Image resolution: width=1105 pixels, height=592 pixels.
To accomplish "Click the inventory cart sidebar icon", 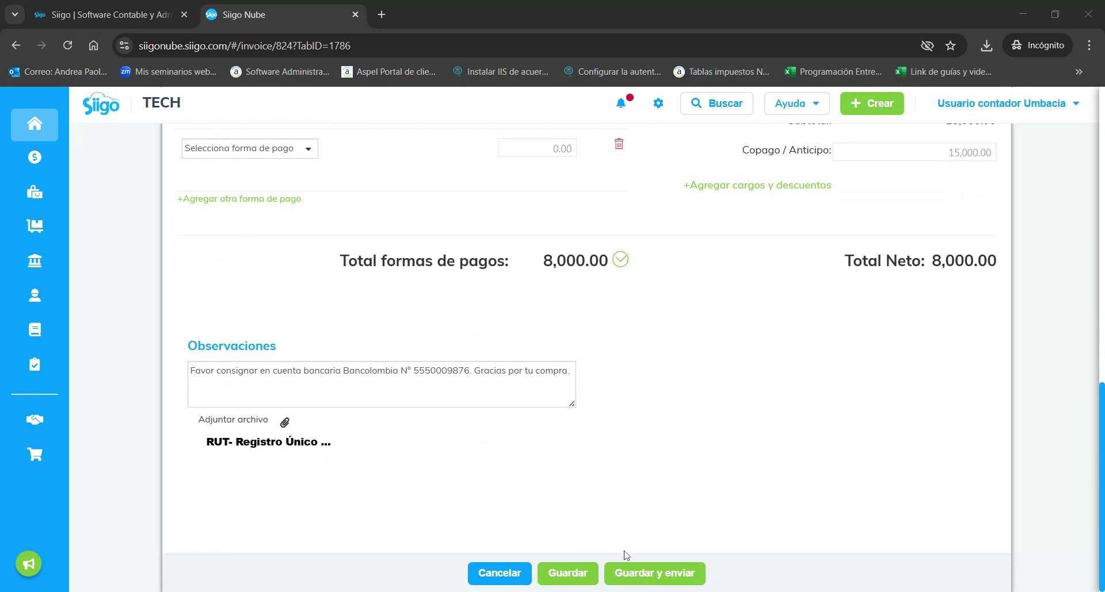I will pyautogui.click(x=35, y=226).
